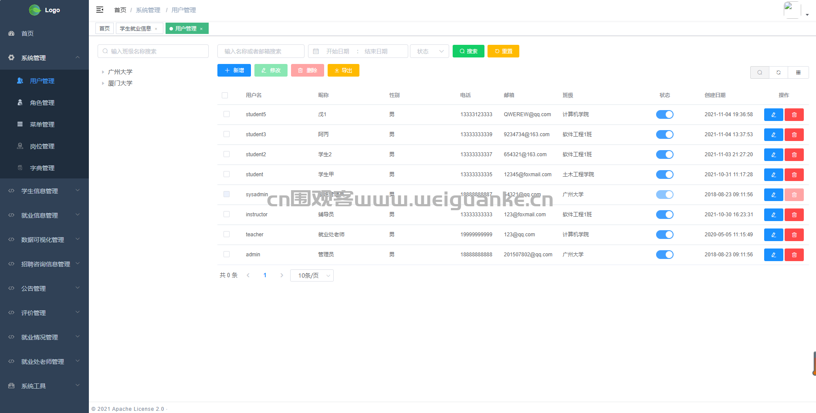Click the sidebar collapse hamburger icon
The width and height of the screenshot is (816, 413).
pos(100,10)
